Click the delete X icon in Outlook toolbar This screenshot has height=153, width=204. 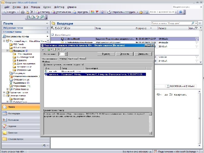(32, 12)
